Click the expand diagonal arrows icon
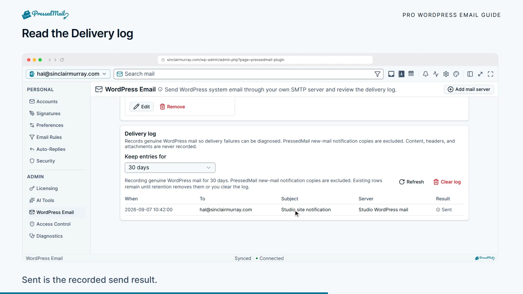This screenshot has height=294, width=523. (480, 74)
